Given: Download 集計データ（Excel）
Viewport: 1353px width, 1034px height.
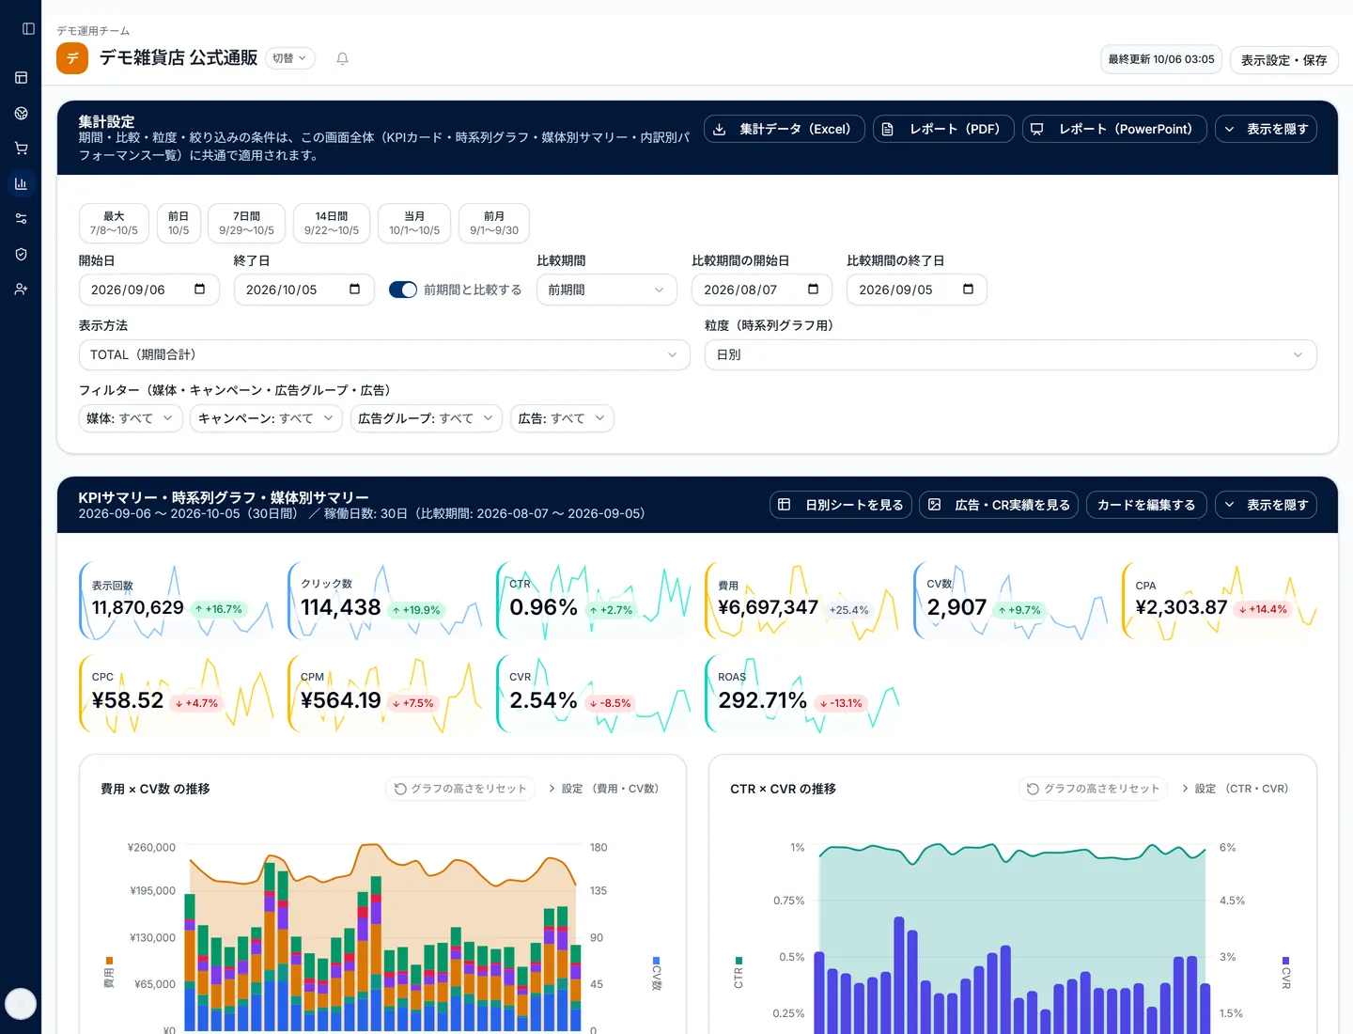Looking at the screenshot, I should click(x=784, y=129).
